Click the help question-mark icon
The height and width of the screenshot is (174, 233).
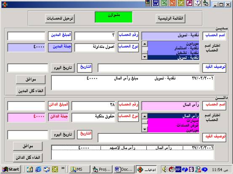[198, 3]
